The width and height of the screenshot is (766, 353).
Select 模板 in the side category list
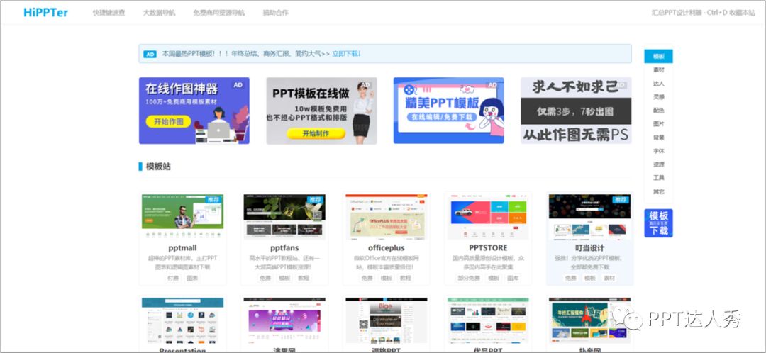[658, 56]
